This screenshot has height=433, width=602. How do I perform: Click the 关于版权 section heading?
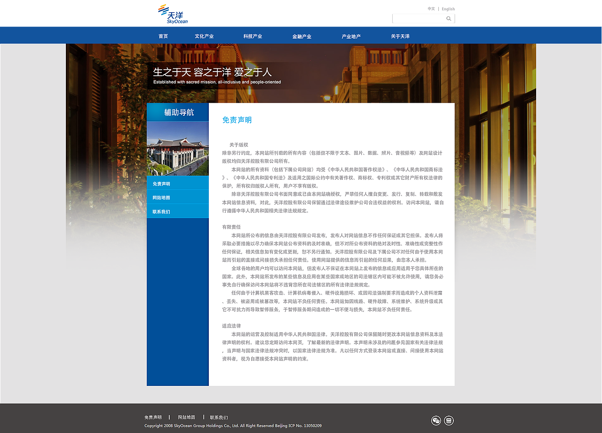(239, 145)
